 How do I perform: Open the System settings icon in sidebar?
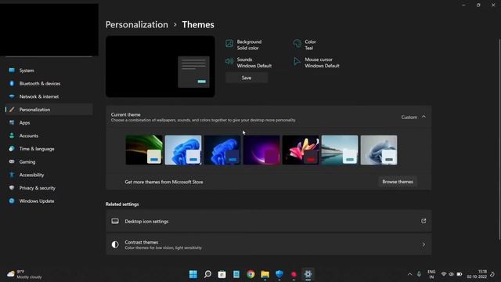tap(12, 70)
